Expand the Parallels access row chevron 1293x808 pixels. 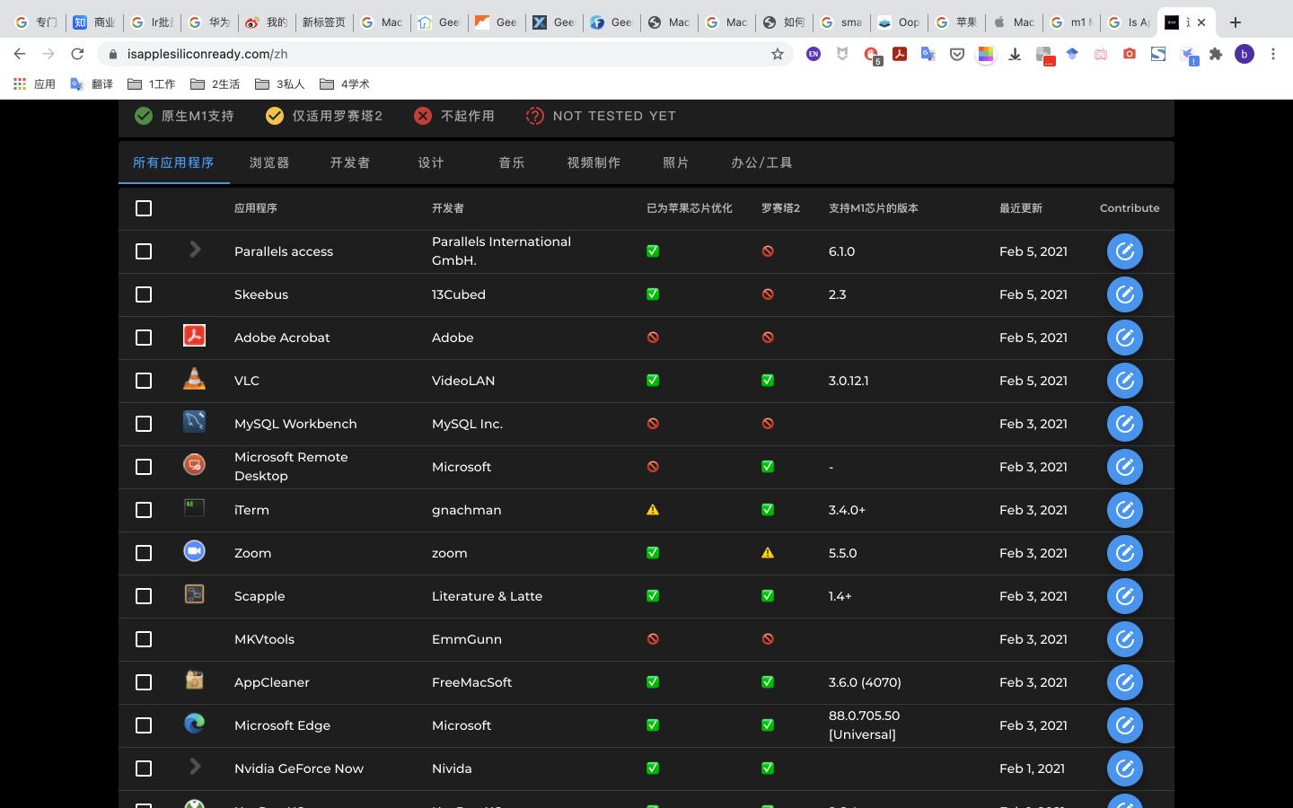(195, 250)
